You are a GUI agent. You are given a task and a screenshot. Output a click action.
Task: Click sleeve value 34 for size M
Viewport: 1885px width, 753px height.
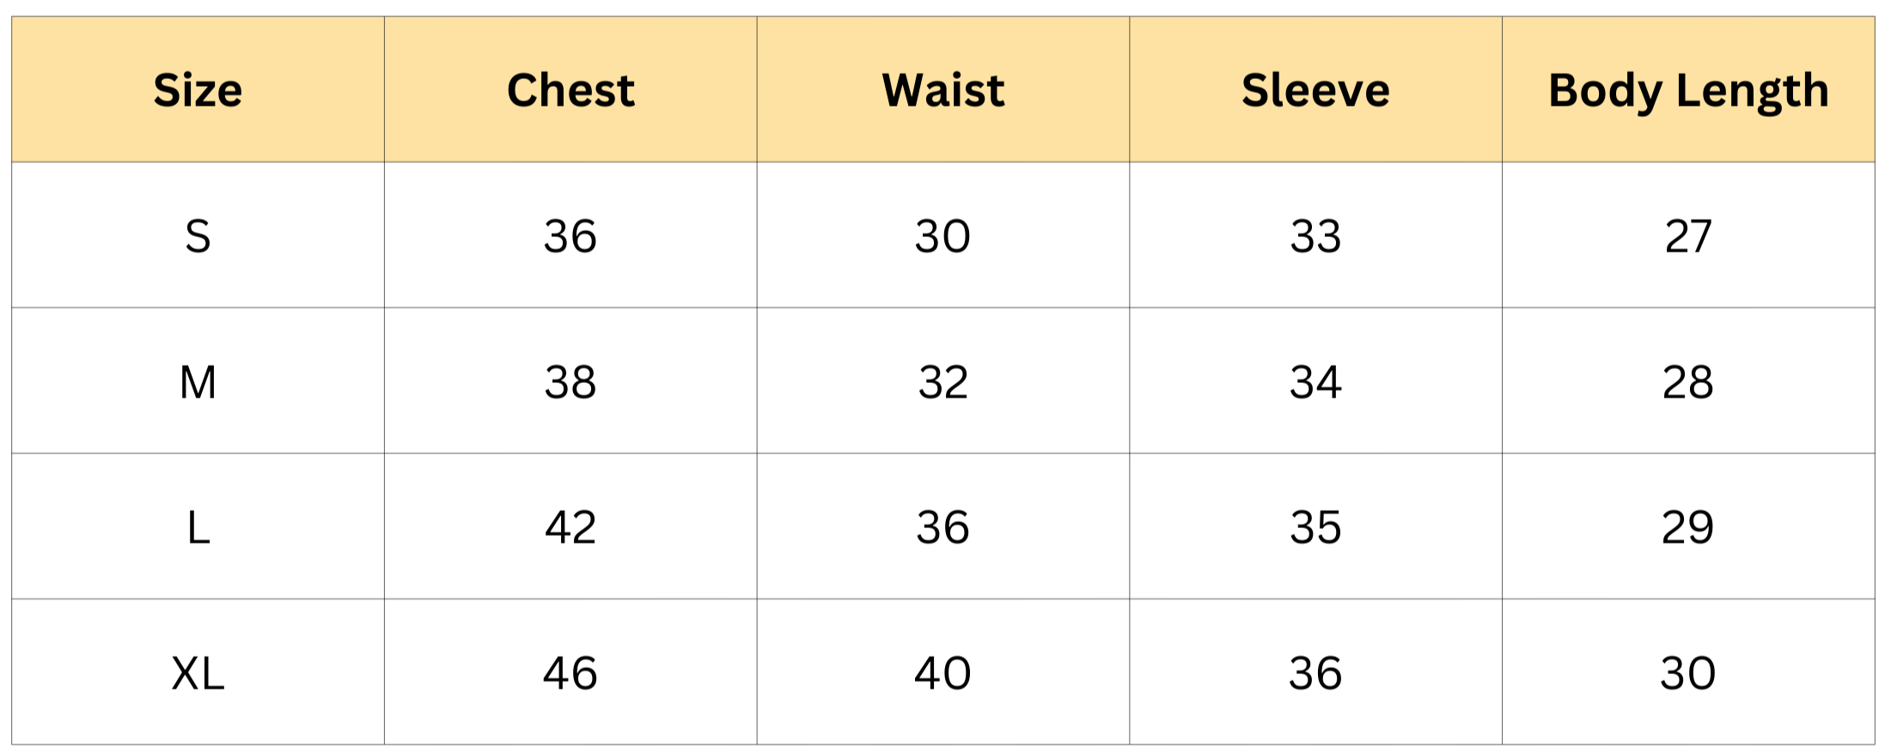(x=1315, y=382)
